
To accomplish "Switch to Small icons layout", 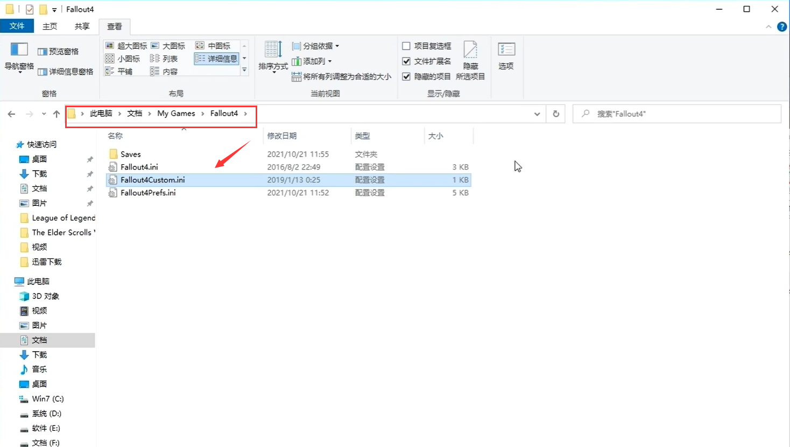I will [x=123, y=59].
